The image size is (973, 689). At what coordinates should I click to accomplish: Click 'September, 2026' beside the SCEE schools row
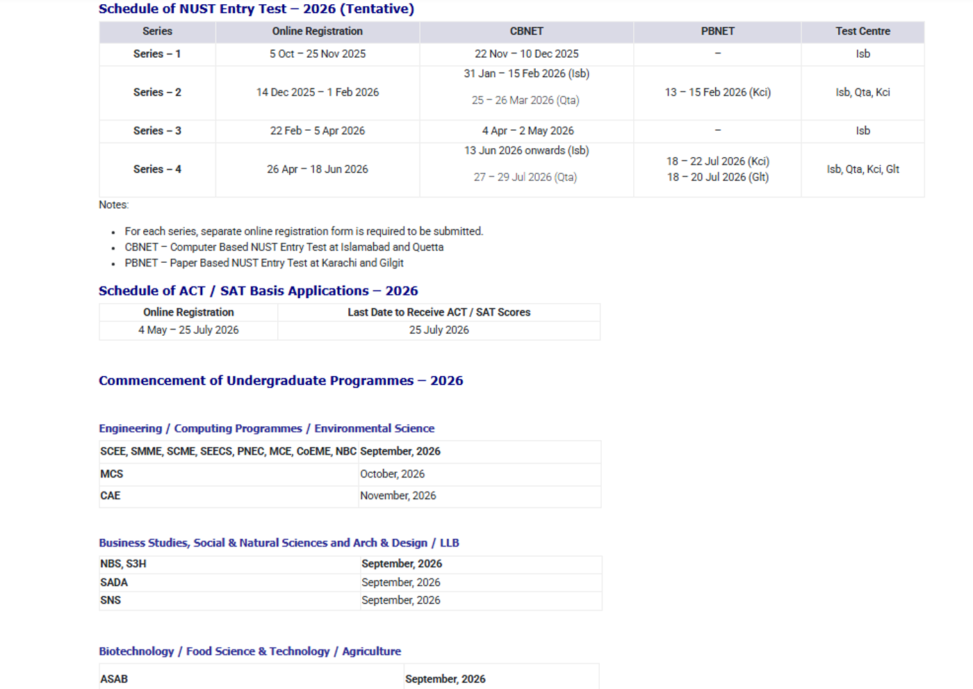coord(400,452)
